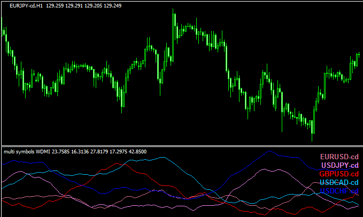Pick the USDCHF-cd legend label
The width and height of the screenshot is (363, 217).
(339, 191)
